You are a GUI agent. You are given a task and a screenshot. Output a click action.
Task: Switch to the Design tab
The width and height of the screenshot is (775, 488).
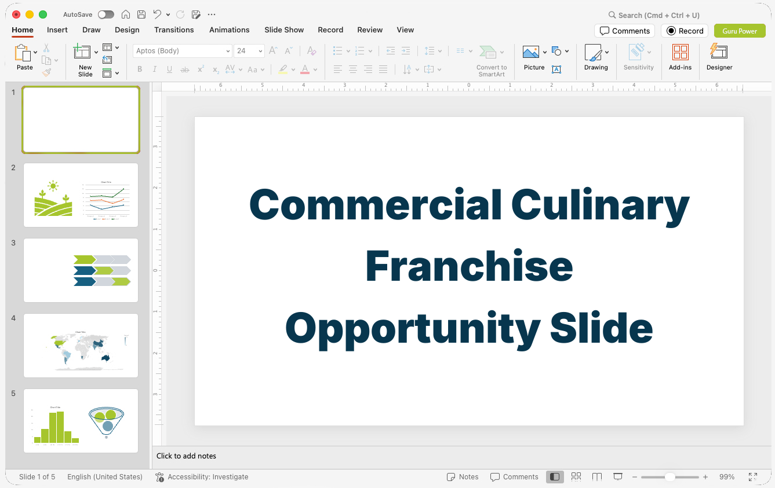[x=127, y=30]
